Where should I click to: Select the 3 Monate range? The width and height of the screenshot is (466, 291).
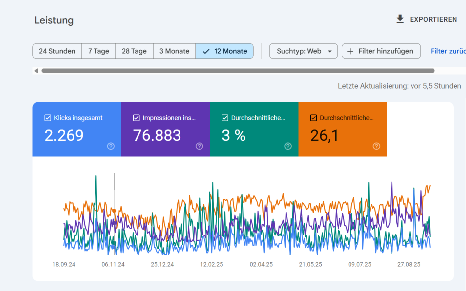174,51
